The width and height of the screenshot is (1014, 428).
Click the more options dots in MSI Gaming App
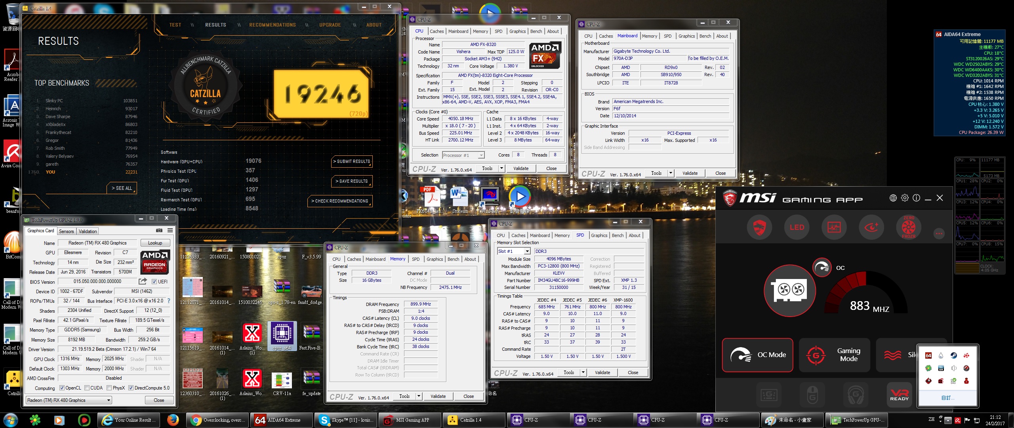[x=939, y=233]
